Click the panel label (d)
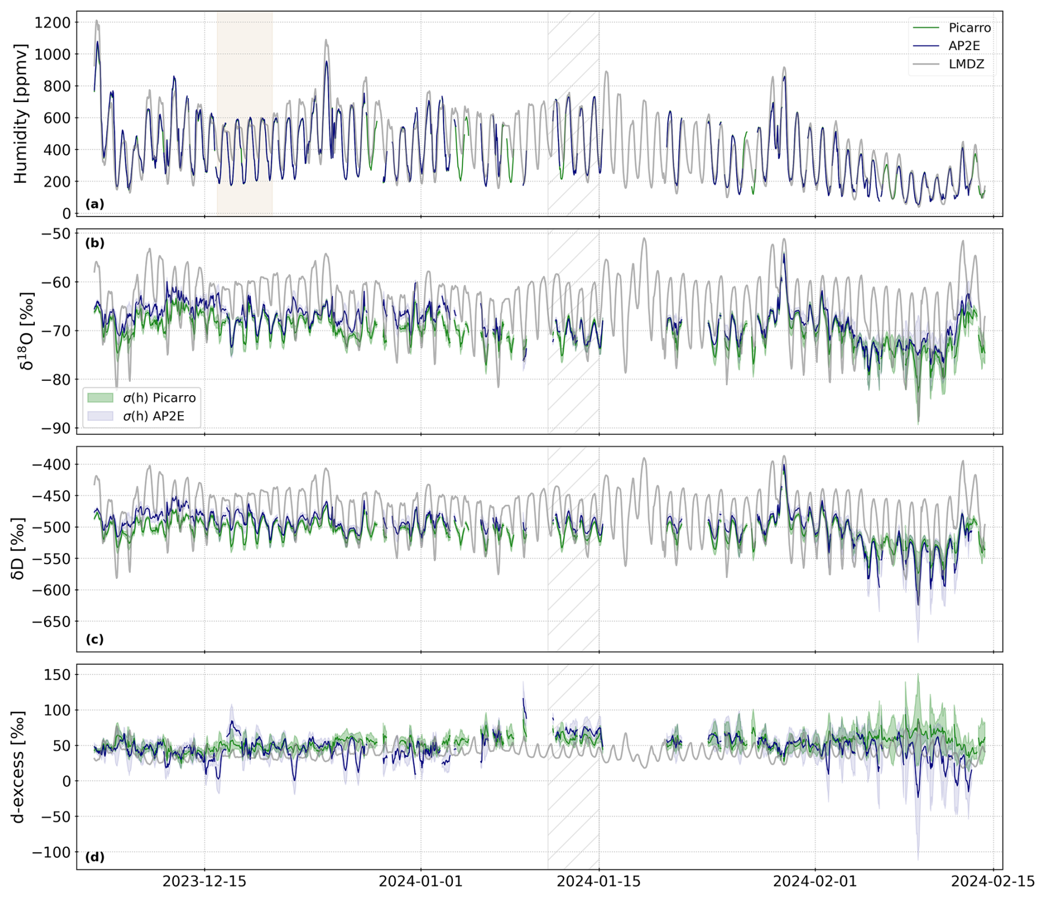 [x=94, y=857]
